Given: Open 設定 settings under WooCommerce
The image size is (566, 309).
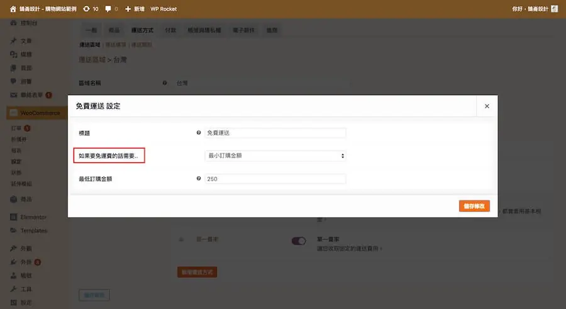Looking at the screenshot, I should tap(16, 162).
